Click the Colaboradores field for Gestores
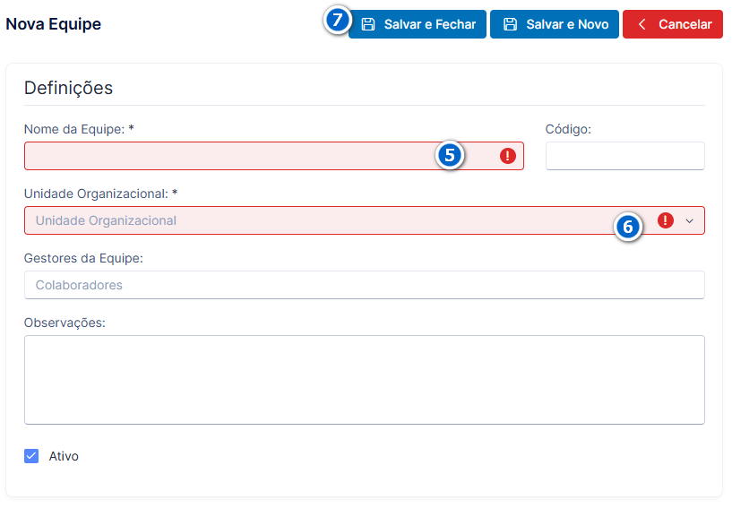 (x=365, y=285)
